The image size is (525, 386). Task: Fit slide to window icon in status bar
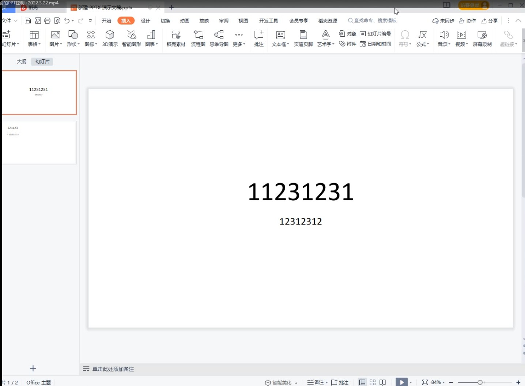pos(425,382)
